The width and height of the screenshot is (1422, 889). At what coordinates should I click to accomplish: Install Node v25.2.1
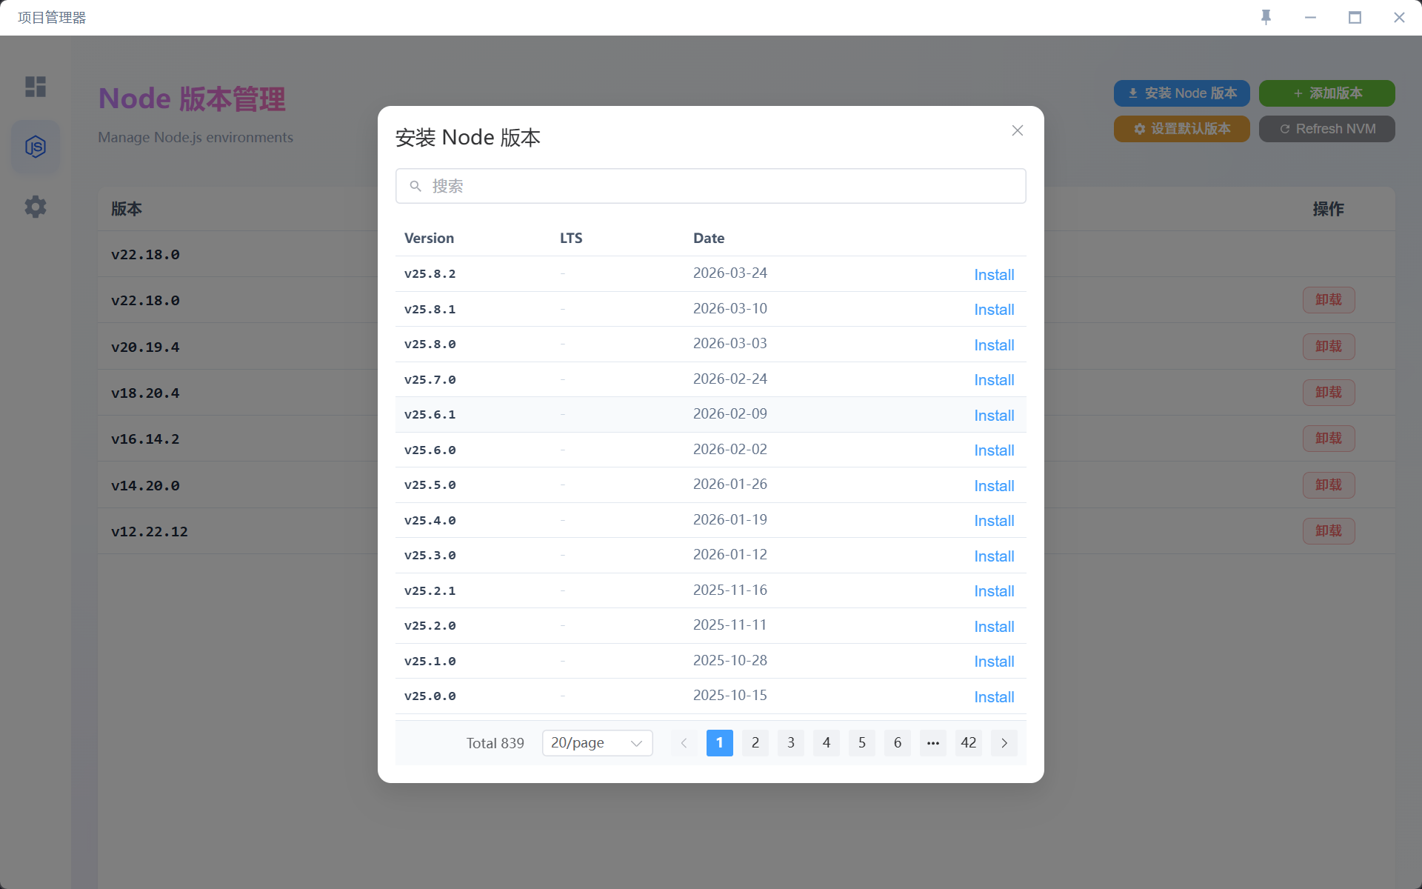[994, 591]
